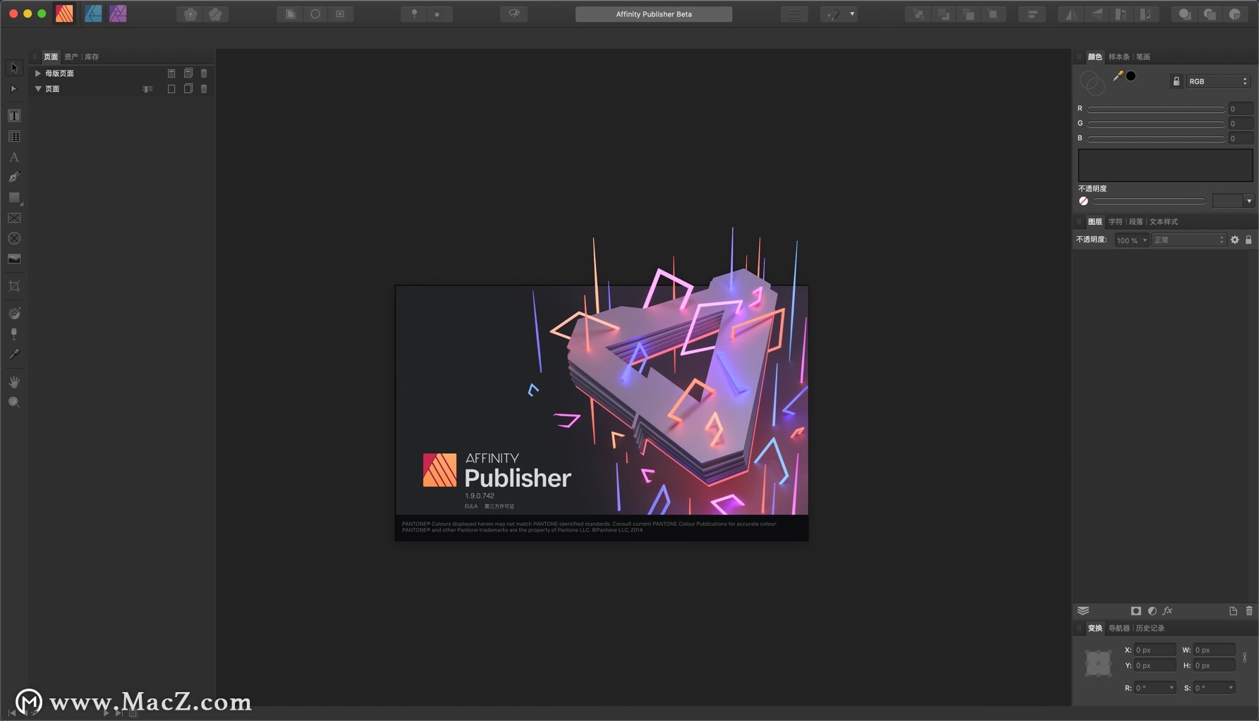This screenshot has width=1259, height=721.
Task: Open layer blend options gear icon
Action: (x=1235, y=240)
